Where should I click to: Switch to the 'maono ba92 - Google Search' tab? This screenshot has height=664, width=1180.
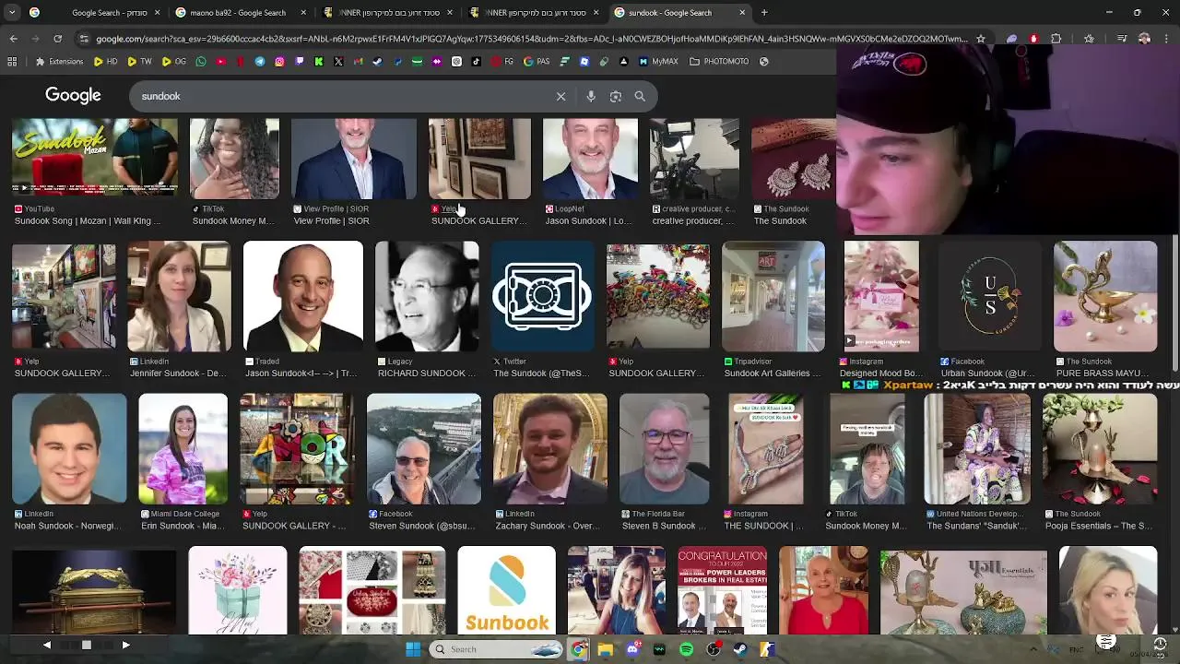237,13
